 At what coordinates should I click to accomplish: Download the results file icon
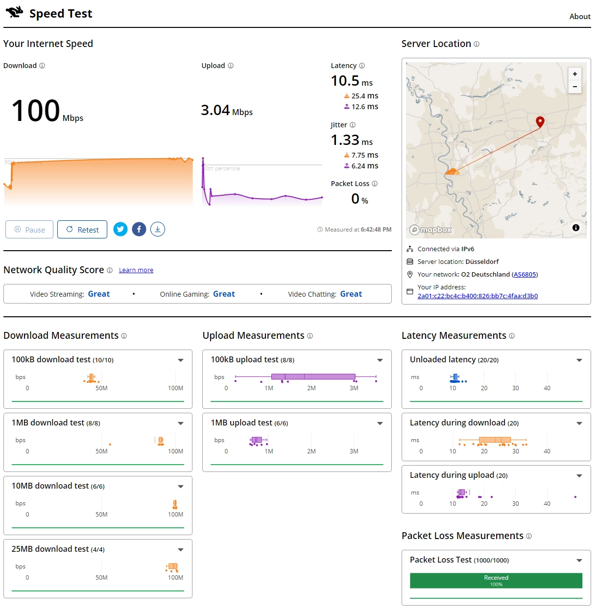[x=158, y=229]
